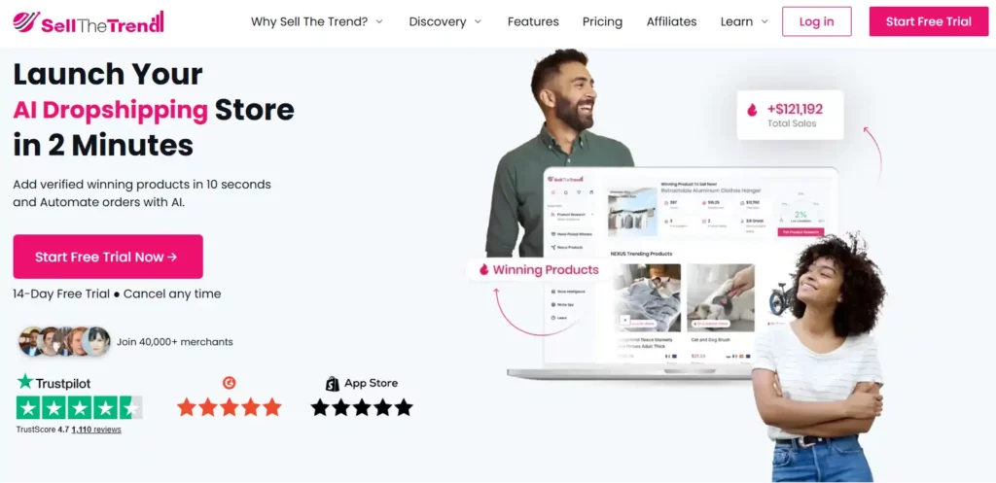
Task: Expand the Why Sell The Trend? dropdown
Action: pos(317,21)
